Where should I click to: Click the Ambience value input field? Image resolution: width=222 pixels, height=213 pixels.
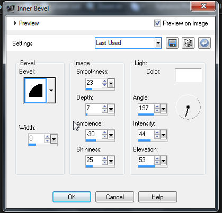coord(94,135)
